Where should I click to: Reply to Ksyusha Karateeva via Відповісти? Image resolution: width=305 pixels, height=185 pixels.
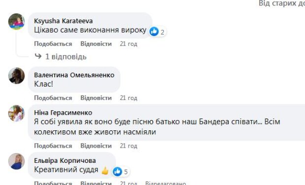[96, 44]
